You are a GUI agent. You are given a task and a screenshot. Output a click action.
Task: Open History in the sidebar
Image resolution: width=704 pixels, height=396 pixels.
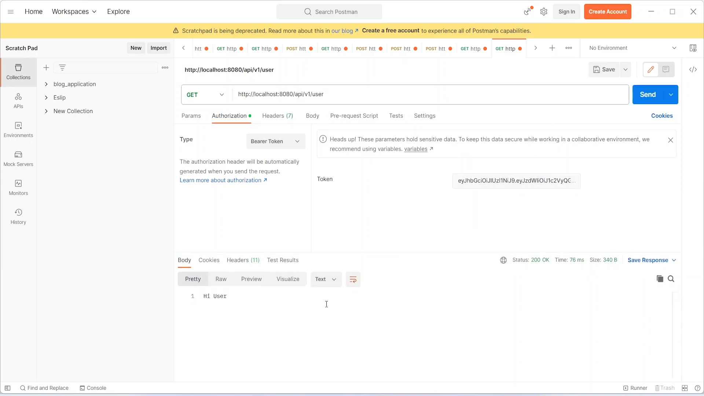pos(18,217)
